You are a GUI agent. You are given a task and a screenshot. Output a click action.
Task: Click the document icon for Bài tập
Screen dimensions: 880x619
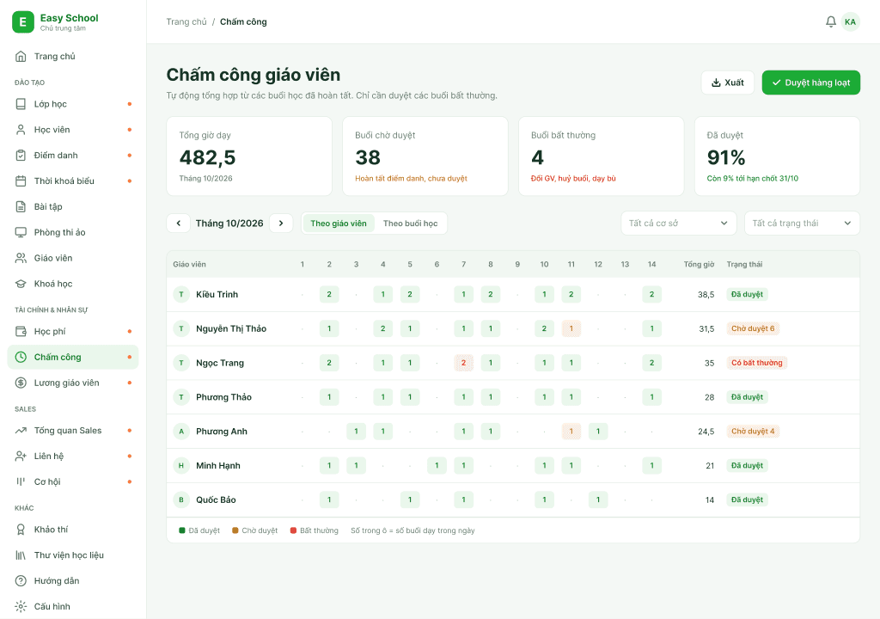21,206
